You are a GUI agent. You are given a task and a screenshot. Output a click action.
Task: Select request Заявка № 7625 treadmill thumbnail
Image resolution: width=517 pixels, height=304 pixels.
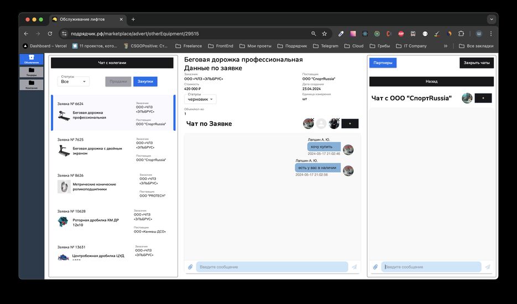point(64,150)
